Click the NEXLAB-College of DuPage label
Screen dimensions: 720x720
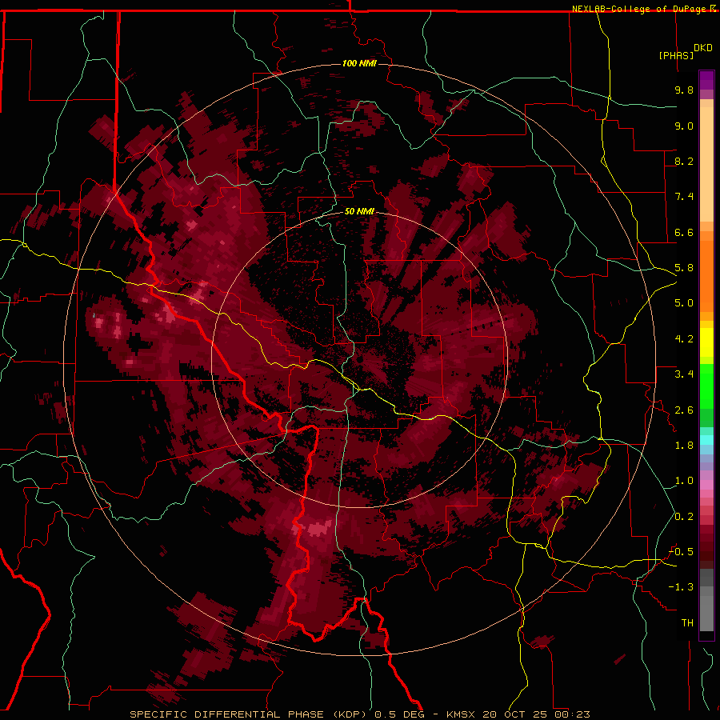[x=643, y=9]
